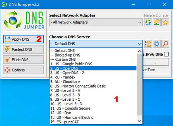Click the DNS Jumper logo
The width and height of the screenshot is (173, 126).
[24, 20]
